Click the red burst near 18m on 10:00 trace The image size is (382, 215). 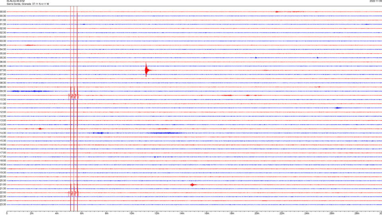[x=228, y=95]
